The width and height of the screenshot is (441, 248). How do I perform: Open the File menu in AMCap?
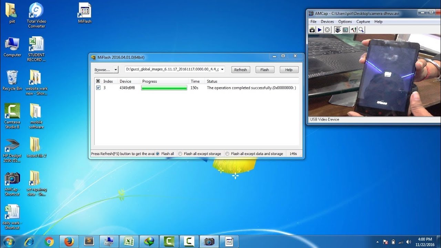tap(314, 21)
